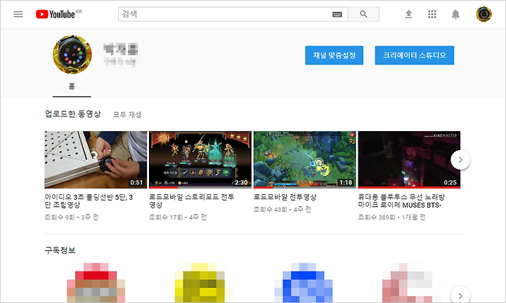Open title 아이디오 3쯔 폴딩선반 5단
The image size is (506, 303).
pyautogui.click(x=89, y=201)
